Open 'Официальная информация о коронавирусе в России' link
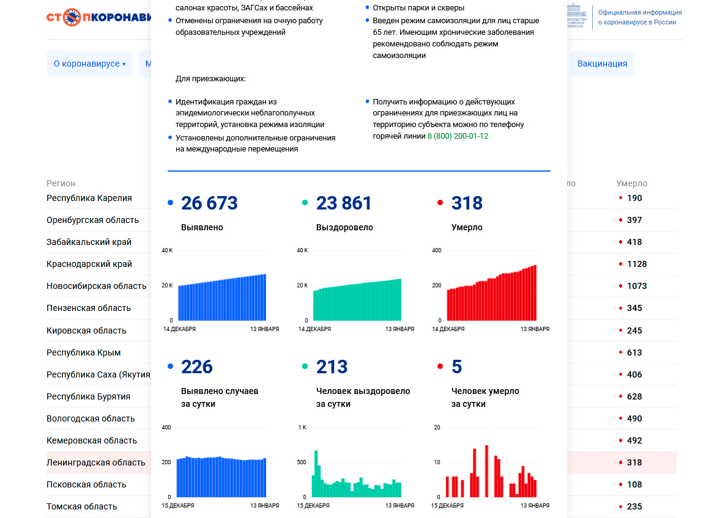This screenshot has width=717, height=518. (639, 17)
